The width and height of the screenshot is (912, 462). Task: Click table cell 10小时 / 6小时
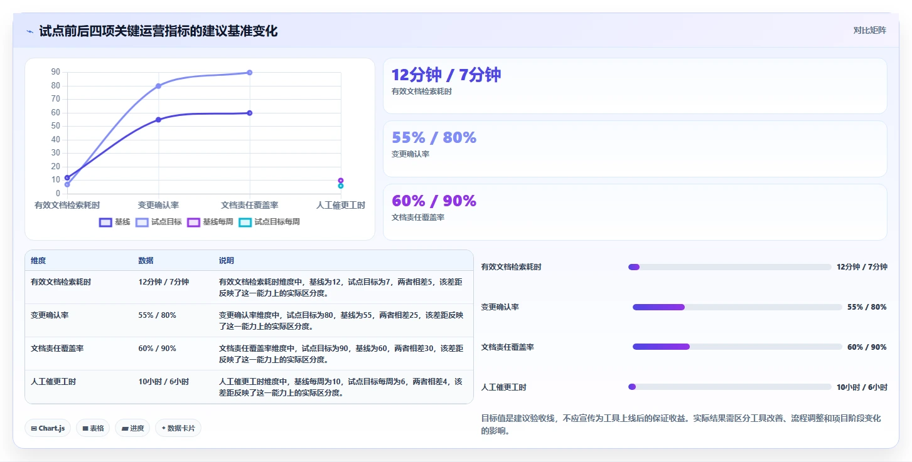(163, 382)
